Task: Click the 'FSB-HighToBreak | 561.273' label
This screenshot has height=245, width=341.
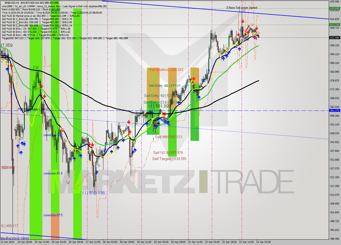Action: pyautogui.click(x=34, y=109)
